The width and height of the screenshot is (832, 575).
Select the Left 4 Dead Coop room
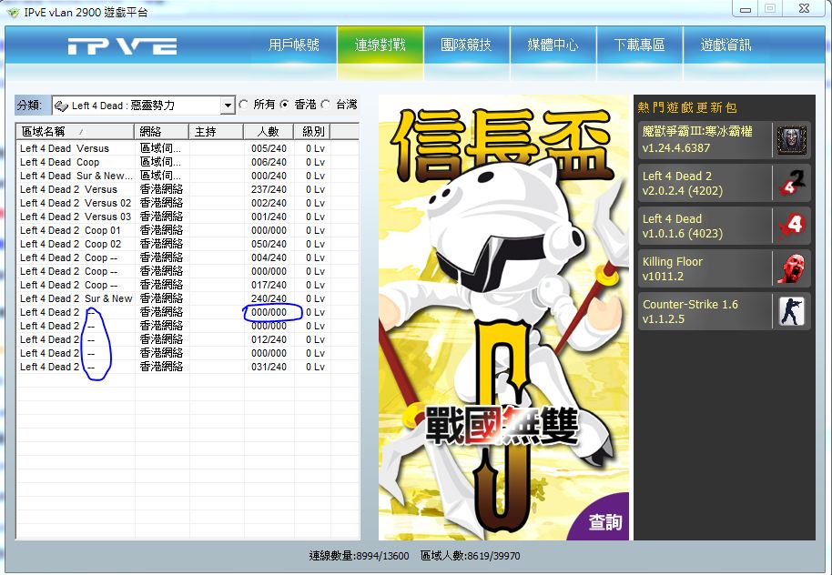click(x=188, y=162)
